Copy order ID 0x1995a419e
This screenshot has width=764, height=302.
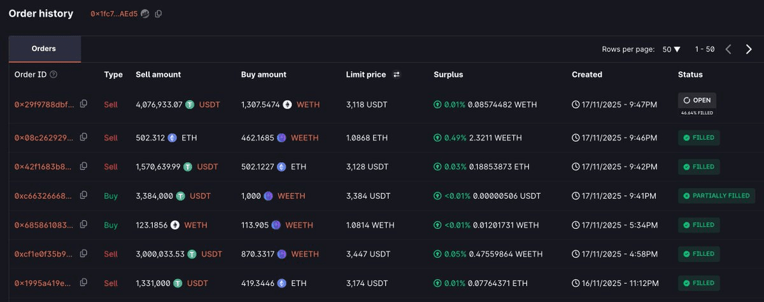click(83, 283)
